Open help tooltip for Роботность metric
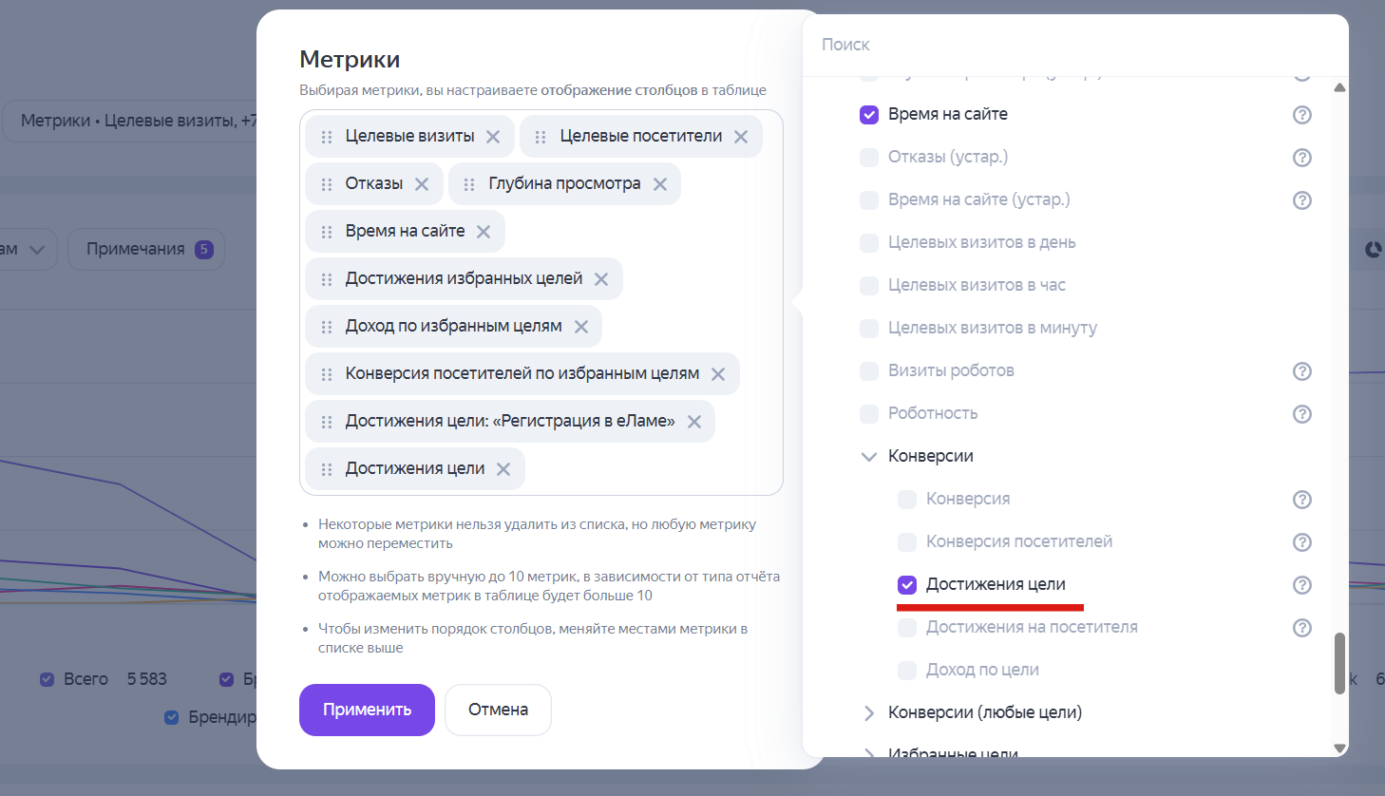The height and width of the screenshot is (796, 1385). [x=1301, y=413]
